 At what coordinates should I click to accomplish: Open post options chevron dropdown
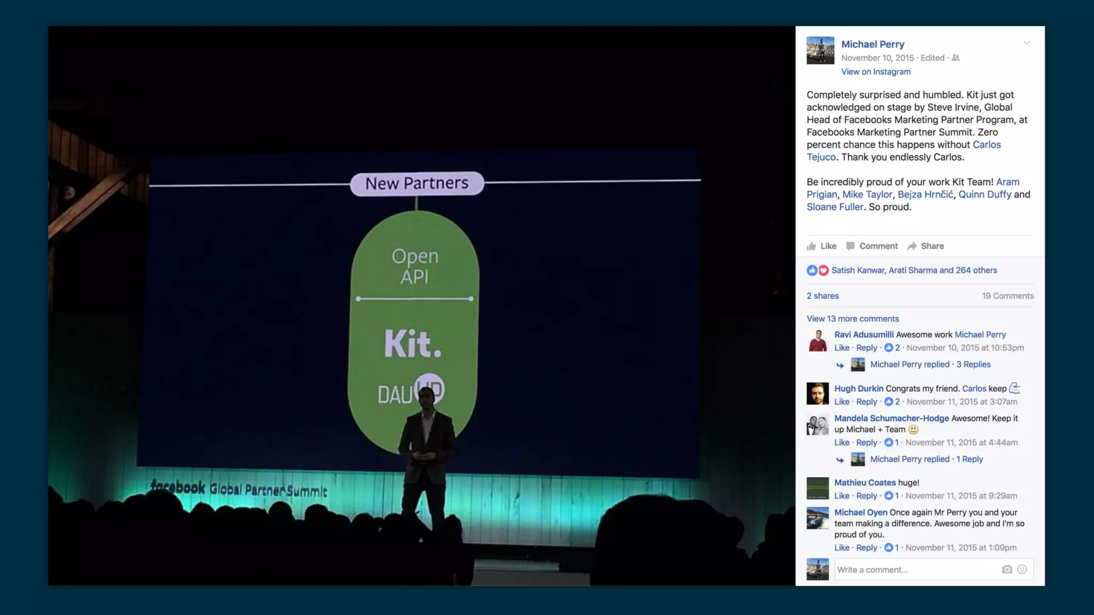click(x=1027, y=43)
